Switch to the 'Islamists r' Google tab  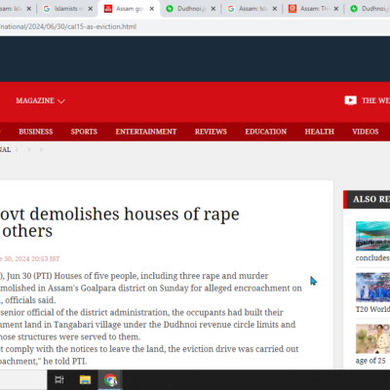68,9
